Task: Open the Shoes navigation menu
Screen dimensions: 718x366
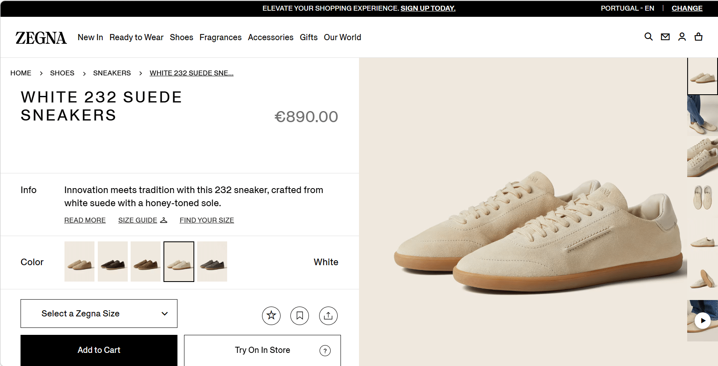Action: 181,37
